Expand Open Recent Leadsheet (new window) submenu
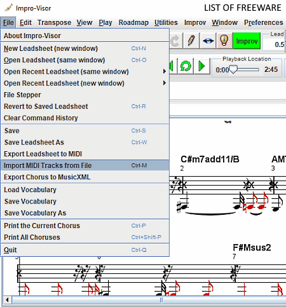The width and height of the screenshot is (286, 307). [x=85, y=83]
